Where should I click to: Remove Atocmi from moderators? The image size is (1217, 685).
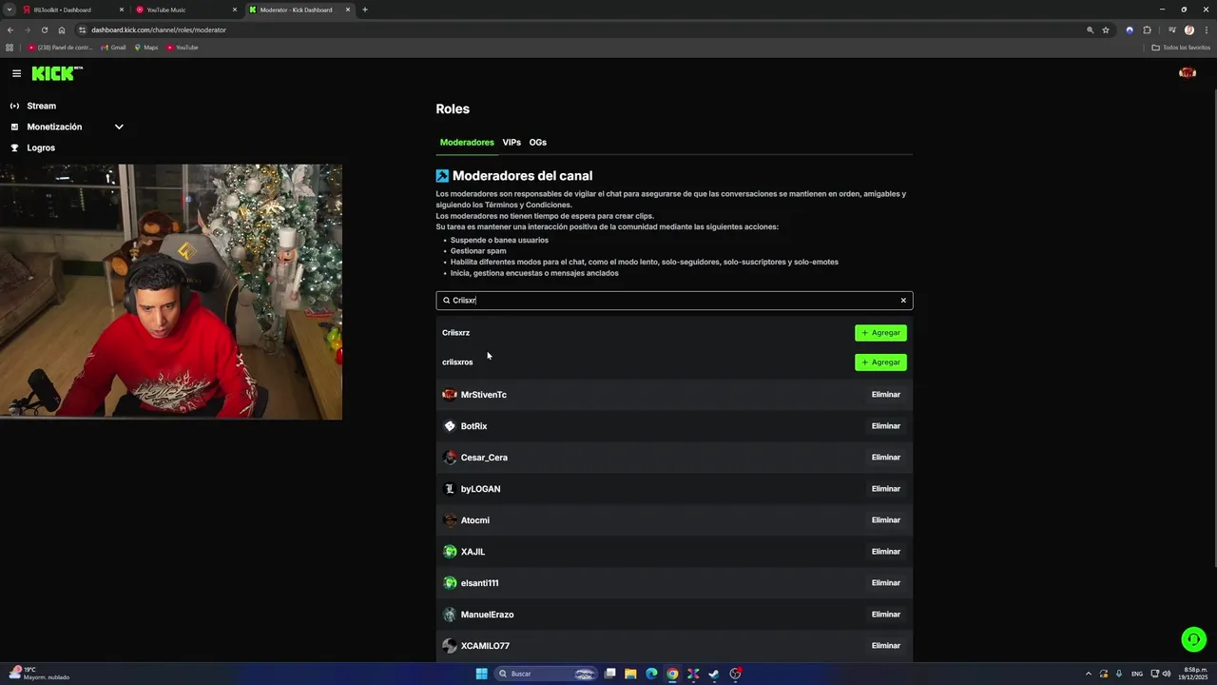(885, 520)
